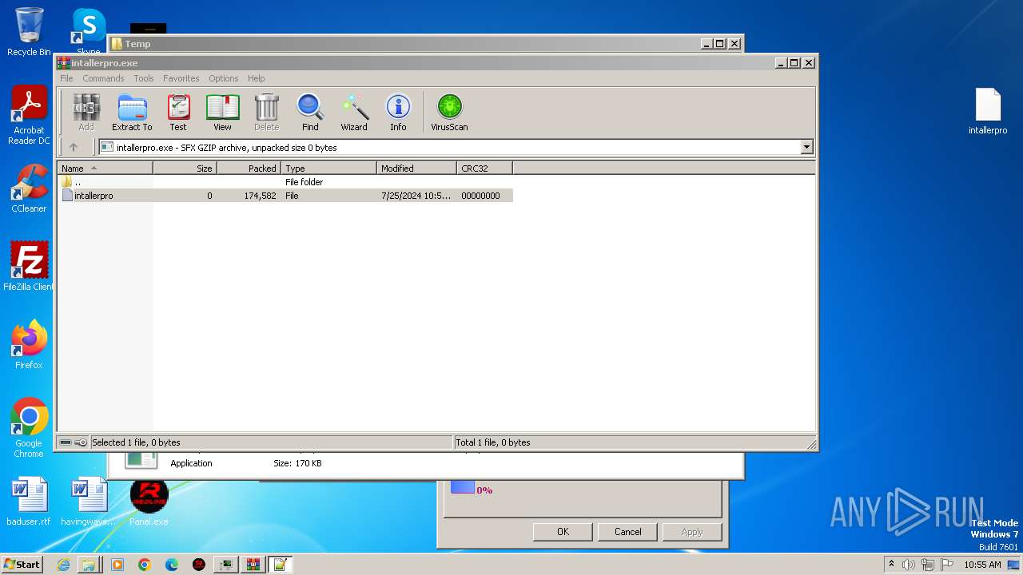
Task: Run the Test archive tool
Action: tap(178, 112)
